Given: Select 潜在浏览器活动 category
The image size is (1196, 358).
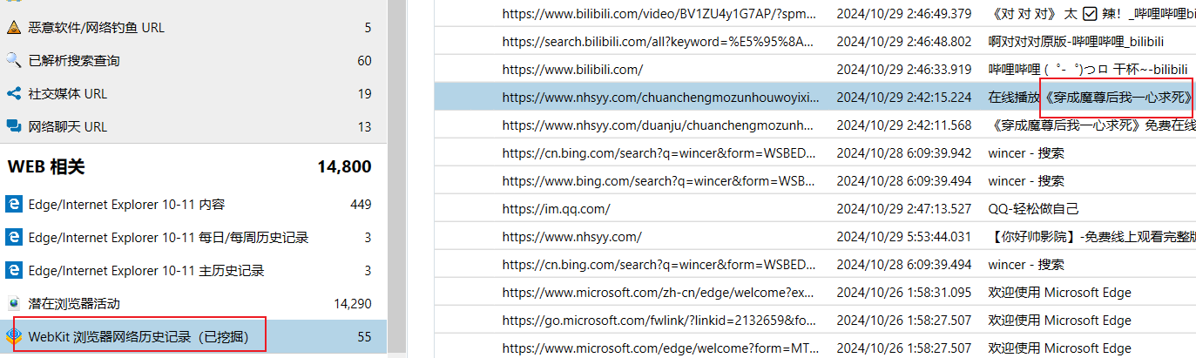Looking at the screenshot, I should coord(193,303).
